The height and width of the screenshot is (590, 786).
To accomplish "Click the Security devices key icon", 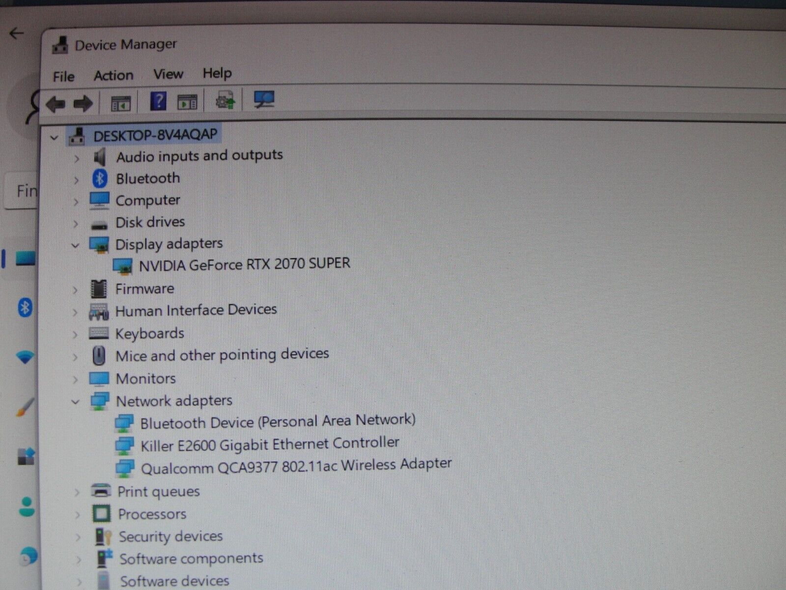I will [103, 537].
